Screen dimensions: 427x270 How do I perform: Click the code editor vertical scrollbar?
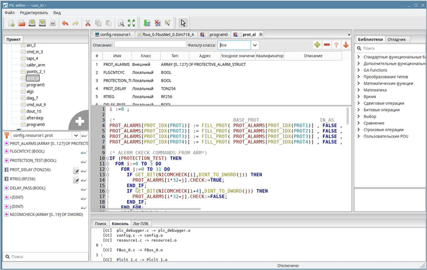347,116
